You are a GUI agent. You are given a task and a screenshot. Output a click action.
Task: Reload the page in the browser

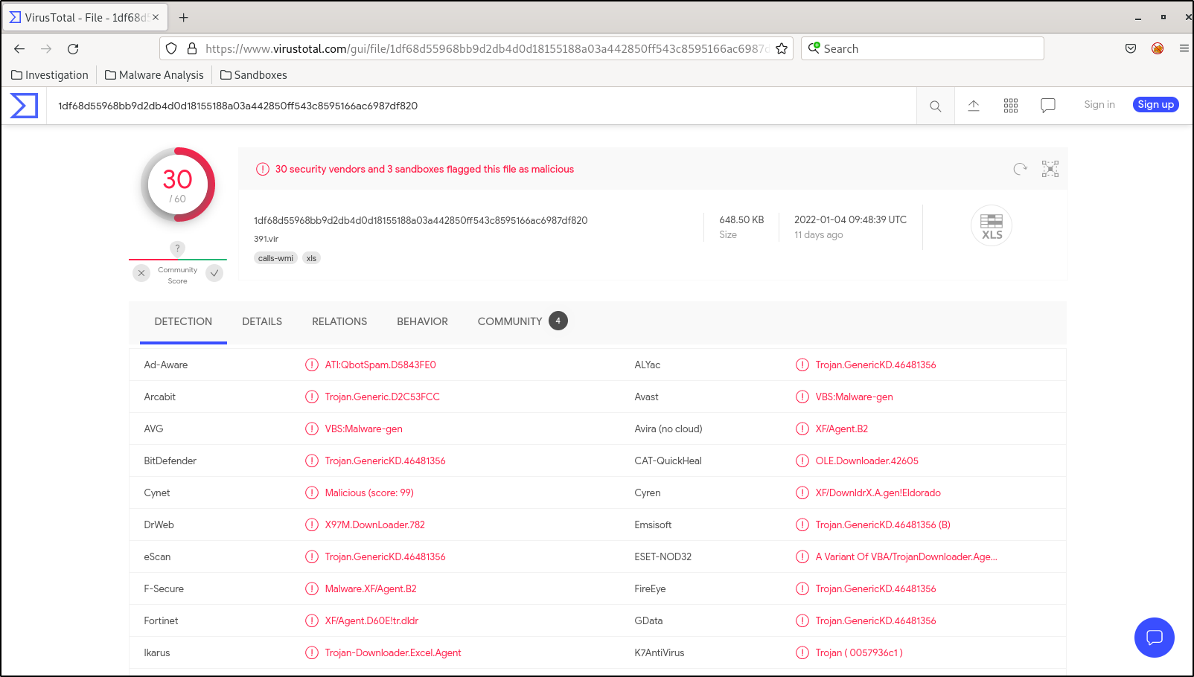point(73,48)
